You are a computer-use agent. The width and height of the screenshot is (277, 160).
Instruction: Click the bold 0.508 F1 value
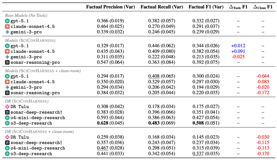click(198, 123)
